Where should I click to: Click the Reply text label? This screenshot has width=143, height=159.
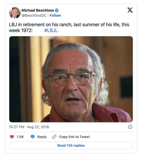point(42,137)
